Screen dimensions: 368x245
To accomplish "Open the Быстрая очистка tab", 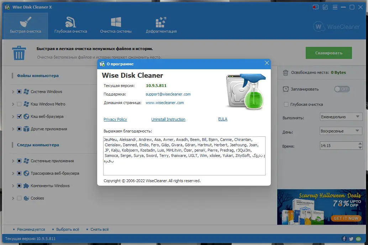I will point(25,26).
